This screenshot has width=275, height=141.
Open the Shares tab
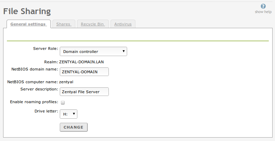click(63, 24)
